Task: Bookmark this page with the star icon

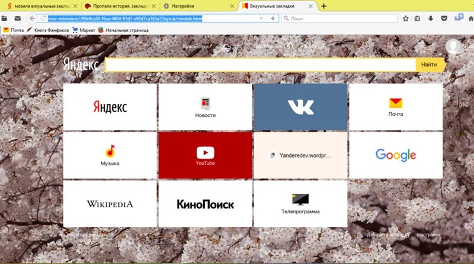Action: coord(406,18)
